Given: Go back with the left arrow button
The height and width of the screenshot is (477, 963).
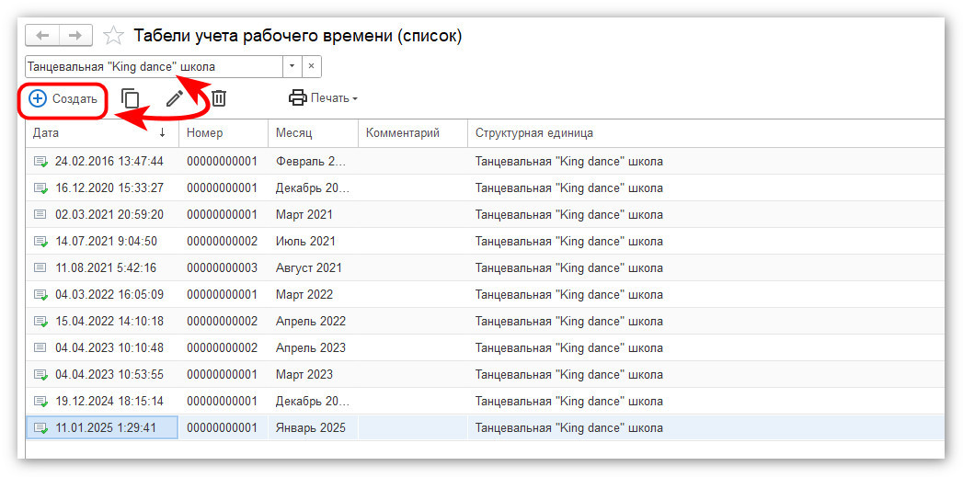Looking at the screenshot, I should pyautogui.click(x=42, y=36).
